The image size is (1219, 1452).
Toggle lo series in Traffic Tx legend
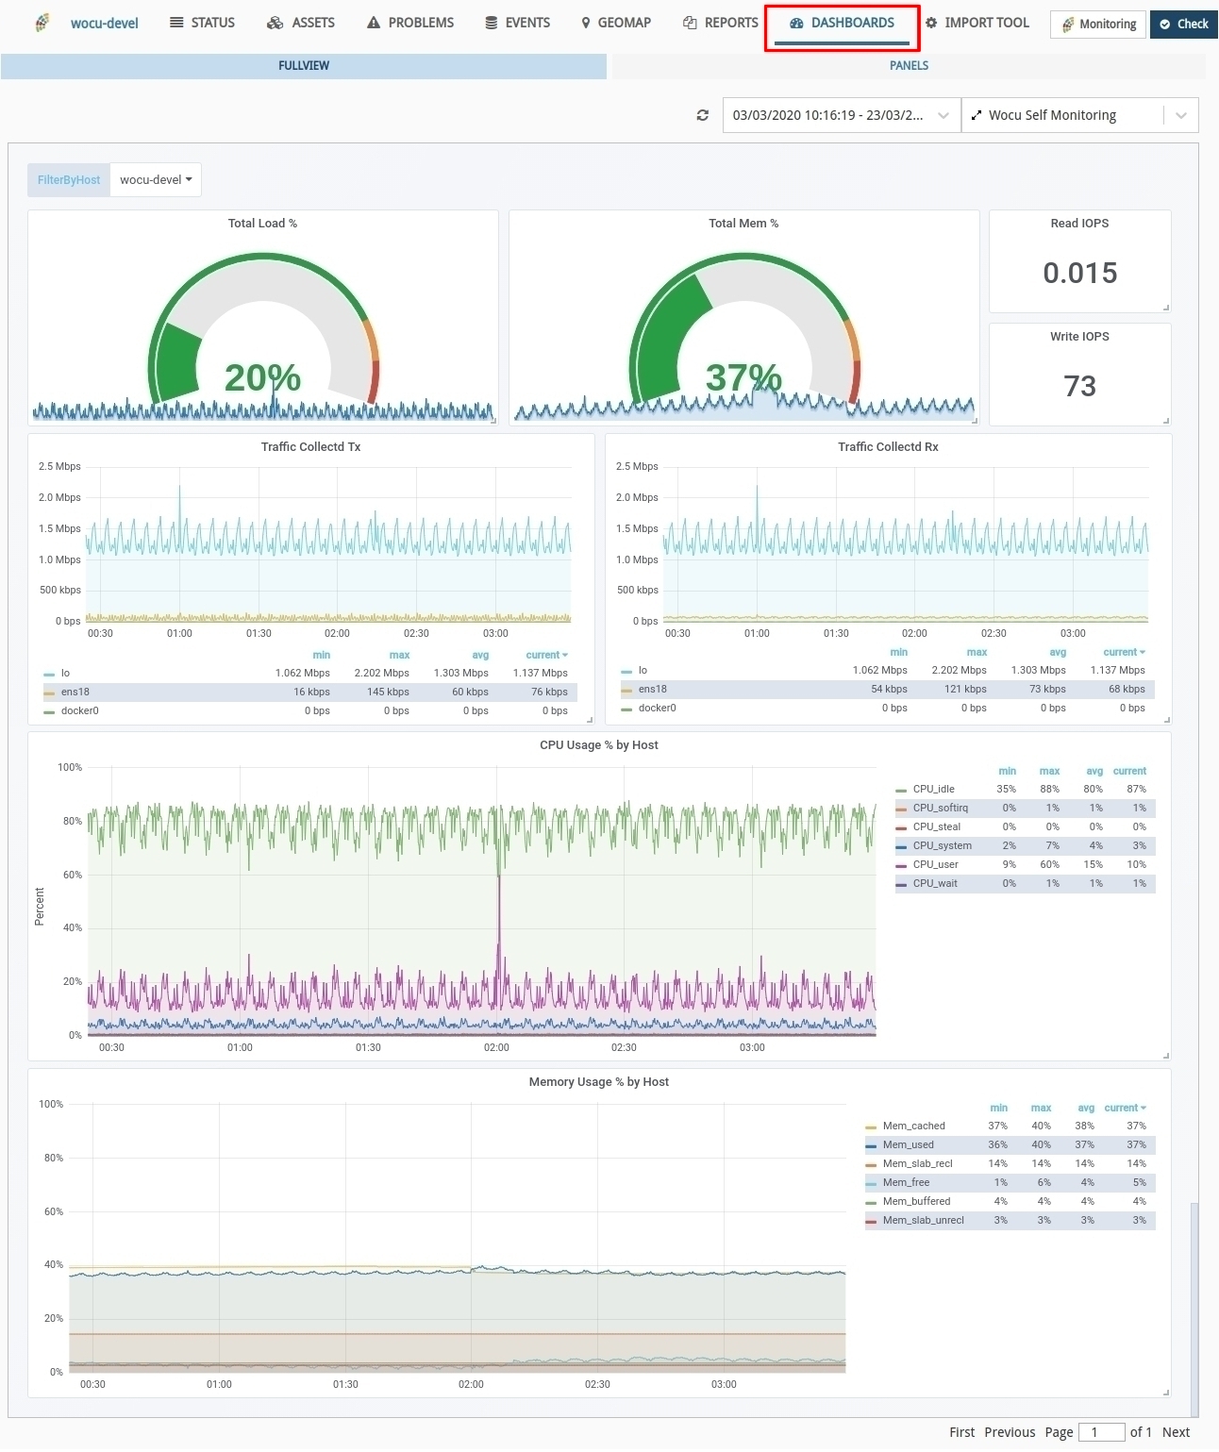[65, 674]
